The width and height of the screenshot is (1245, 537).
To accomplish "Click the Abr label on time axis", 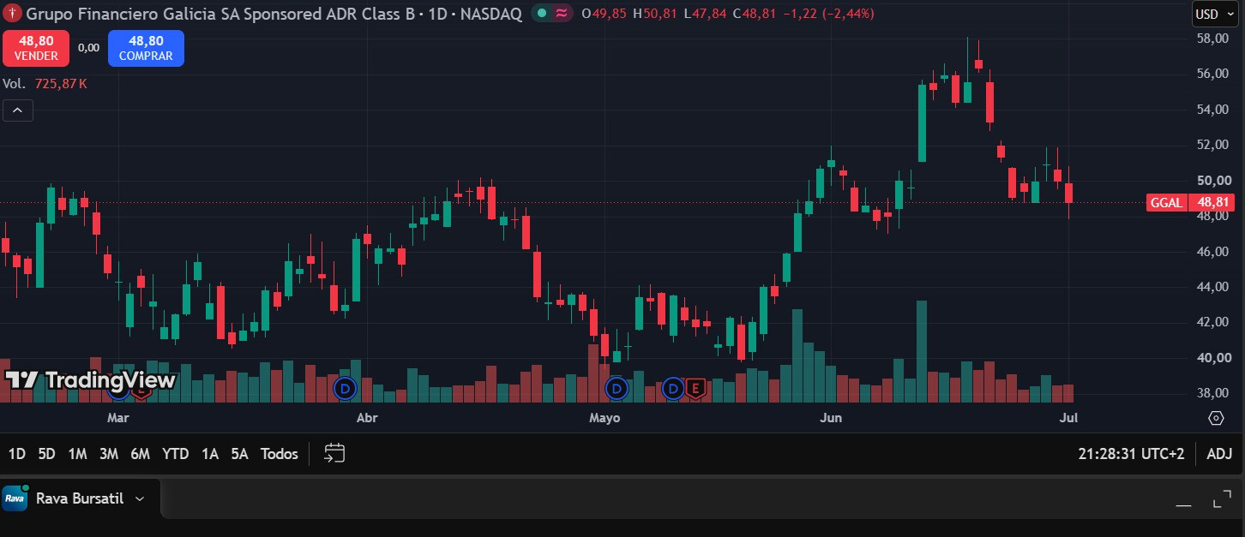I will 366,418.
